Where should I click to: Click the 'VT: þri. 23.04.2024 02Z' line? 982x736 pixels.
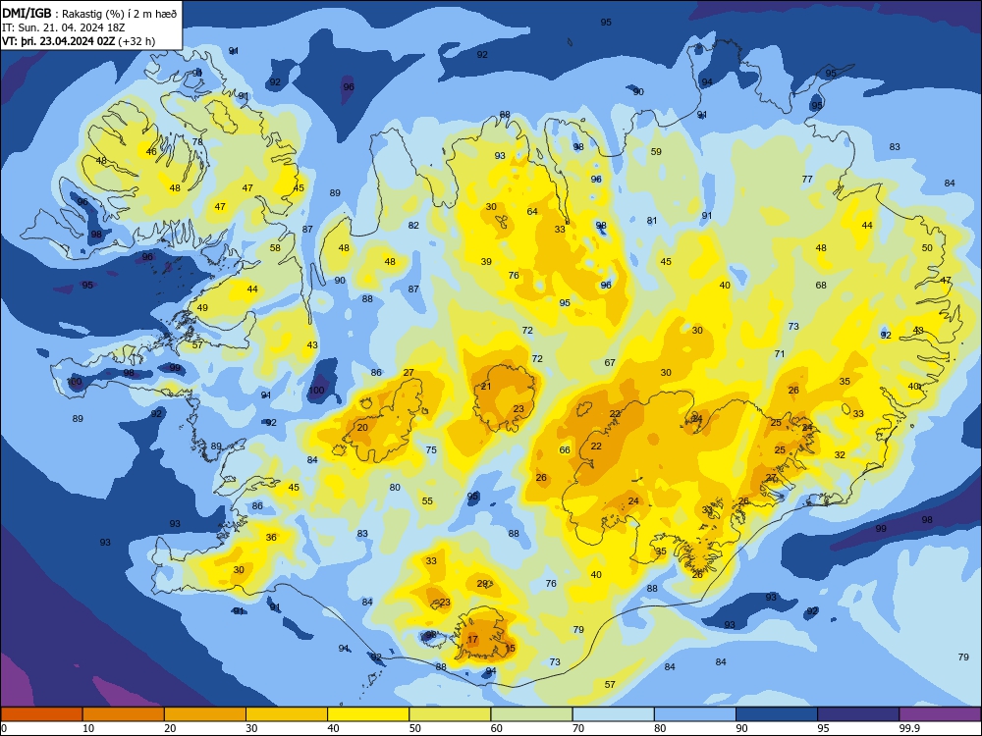click(x=59, y=41)
